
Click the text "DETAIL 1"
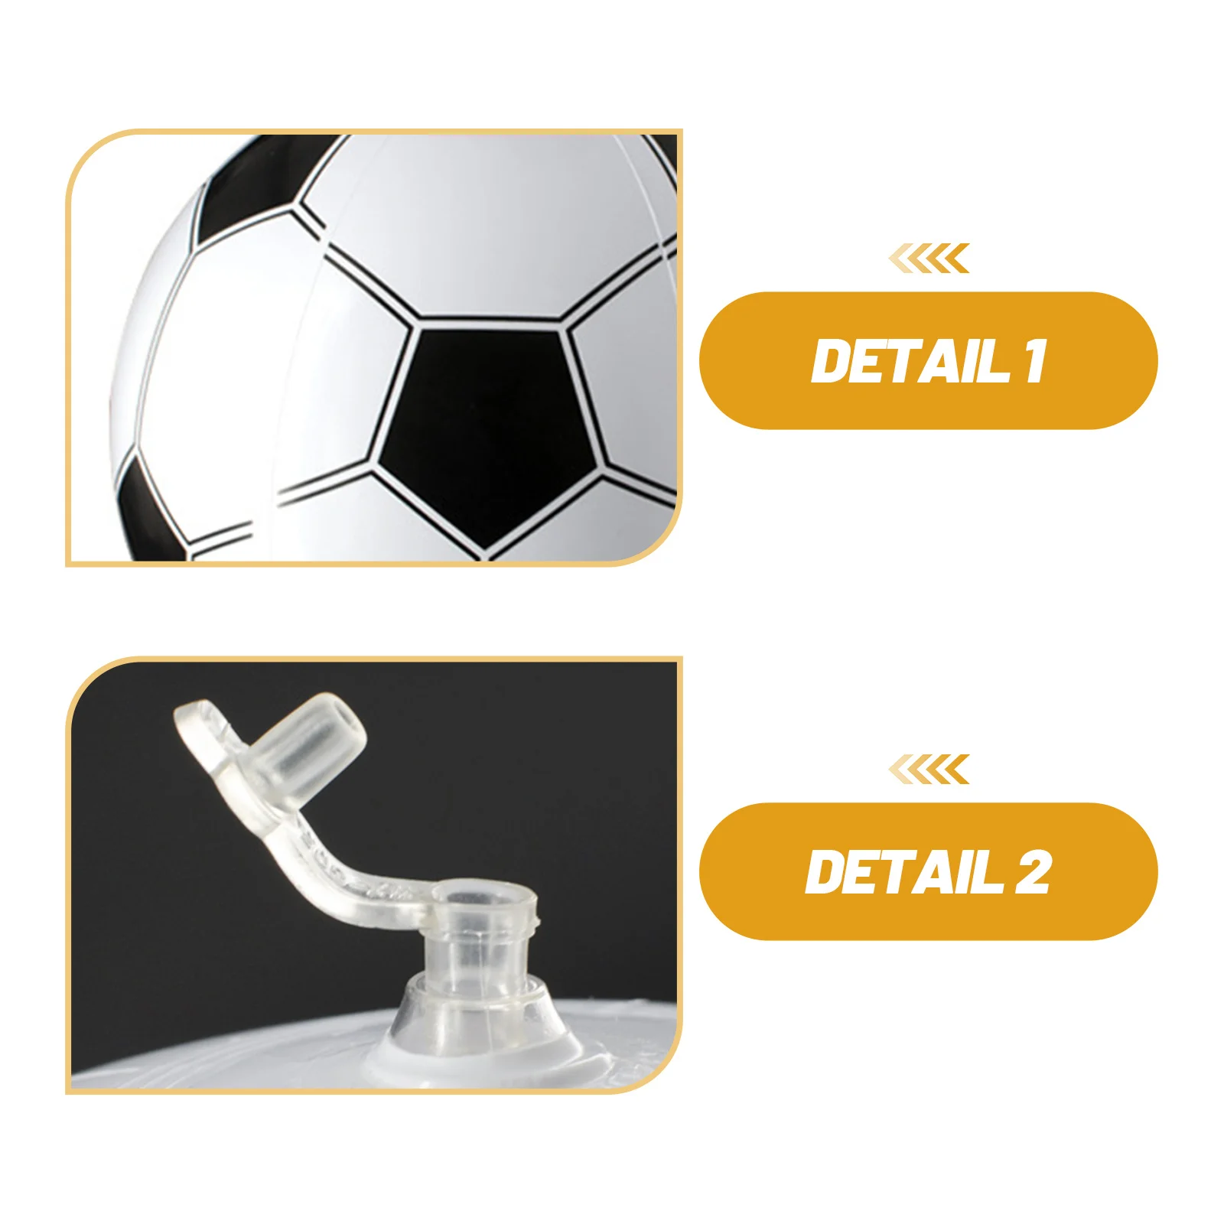[x=928, y=361]
